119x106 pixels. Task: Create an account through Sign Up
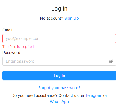72,18
